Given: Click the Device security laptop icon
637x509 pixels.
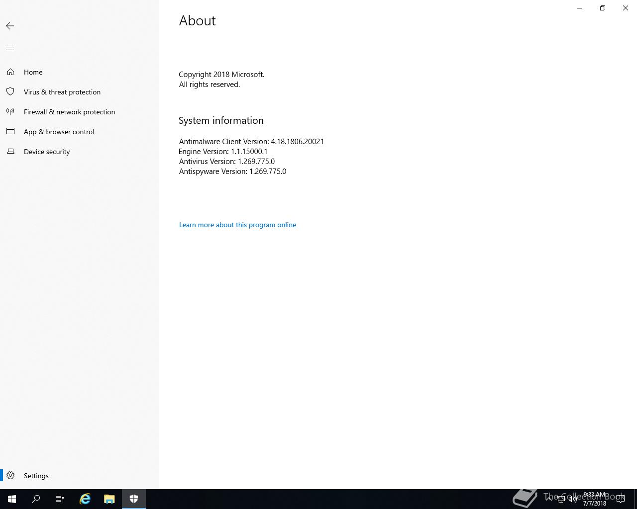Looking at the screenshot, I should click(x=10, y=151).
